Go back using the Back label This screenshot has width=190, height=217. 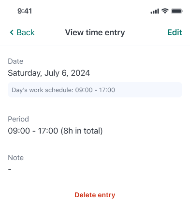coord(26,32)
